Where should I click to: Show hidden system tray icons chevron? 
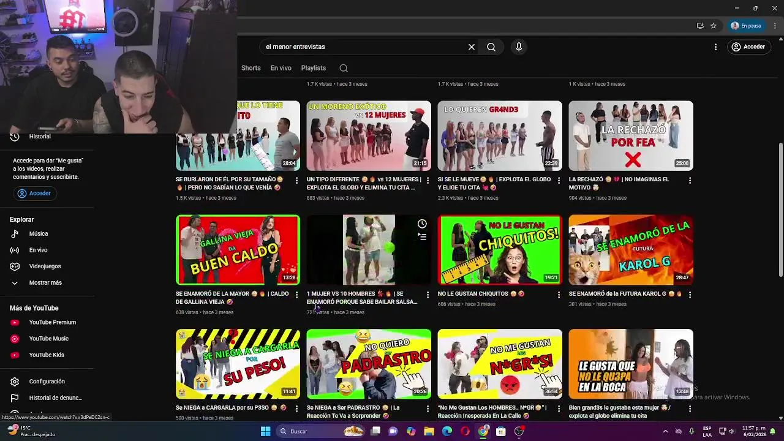[x=665, y=431]
